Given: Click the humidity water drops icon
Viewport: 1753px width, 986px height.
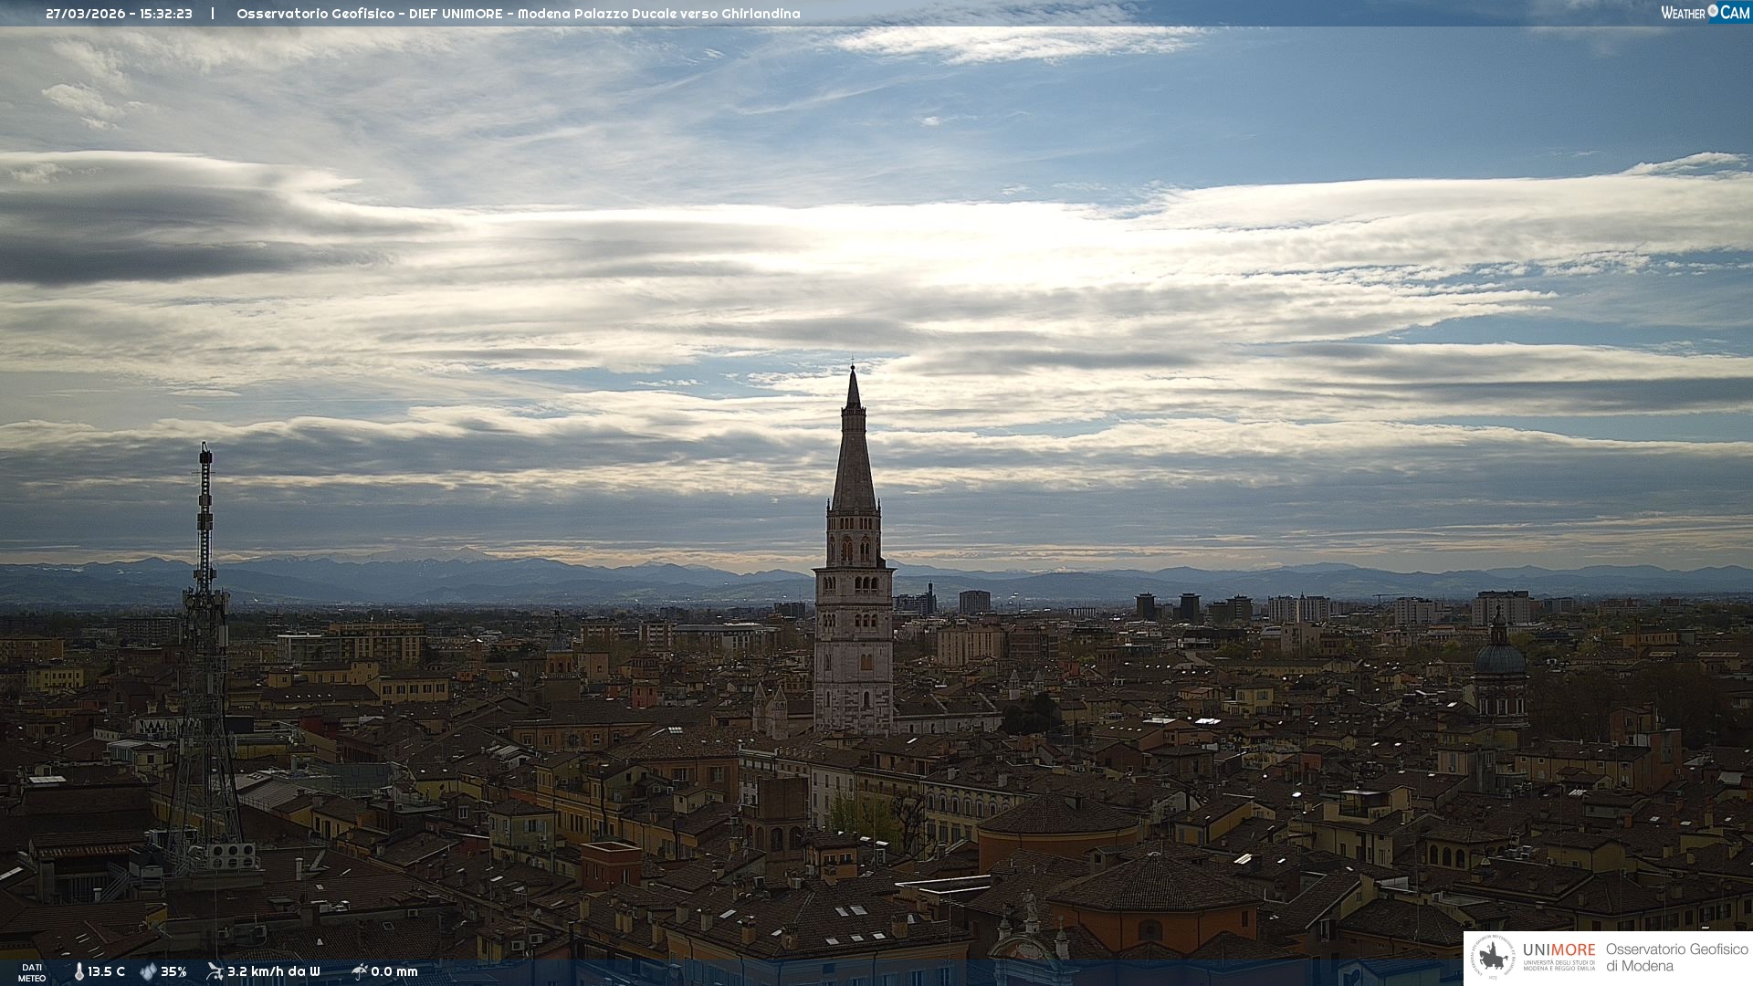Looking at the screenshot, I should [148, 971].
